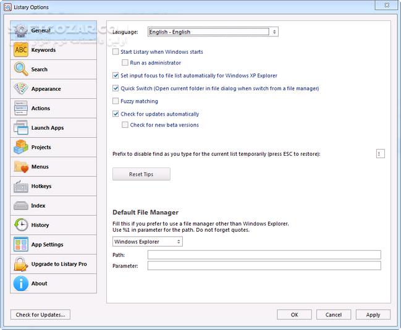Viewport: 401px width, 330px height.
Task: Open the Appearance color palette icon
Action: pos(21,88)
